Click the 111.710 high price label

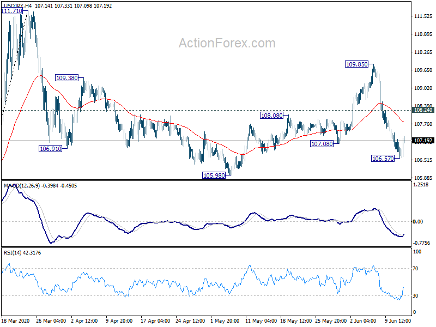click(x=11, y=11)
